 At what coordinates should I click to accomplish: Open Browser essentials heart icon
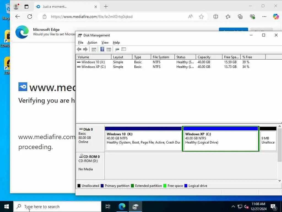(252, 17)
